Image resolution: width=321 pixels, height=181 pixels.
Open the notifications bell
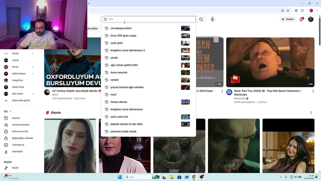pyautogui.click(x=301, y=19)
